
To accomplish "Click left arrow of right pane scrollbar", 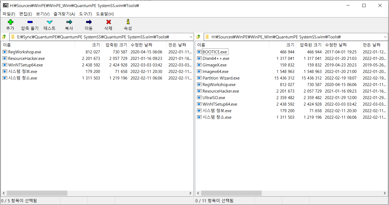I will (198, 193).
